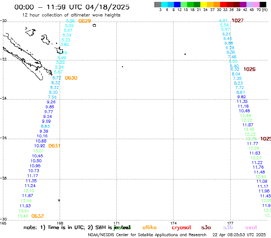Click the wave height value 8.72
This screenshot has width=271, height=238.
click(57, 78)
